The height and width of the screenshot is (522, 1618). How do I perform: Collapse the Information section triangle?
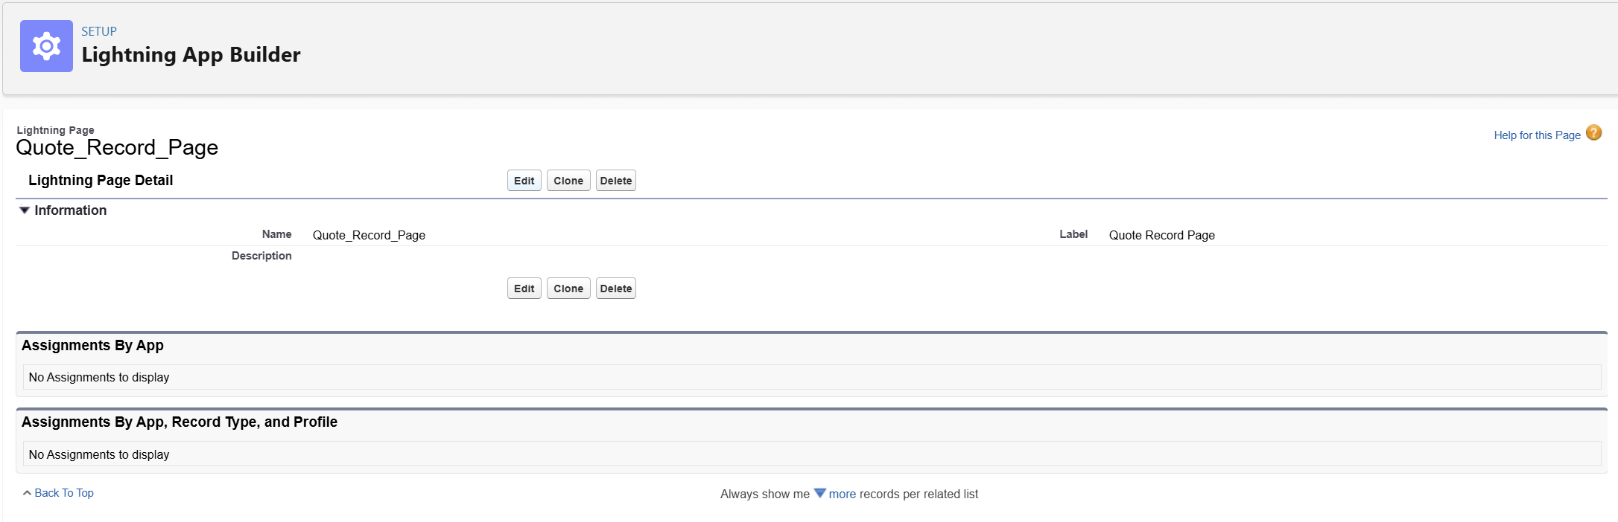[25, 210]
